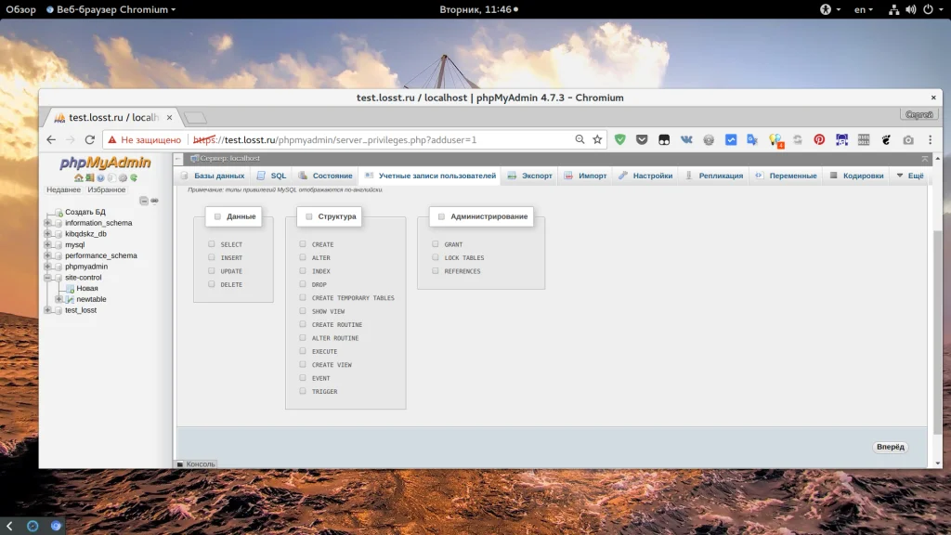
Task: Click the reload navigation panel green icon
Action: click(x=134, y=177)
